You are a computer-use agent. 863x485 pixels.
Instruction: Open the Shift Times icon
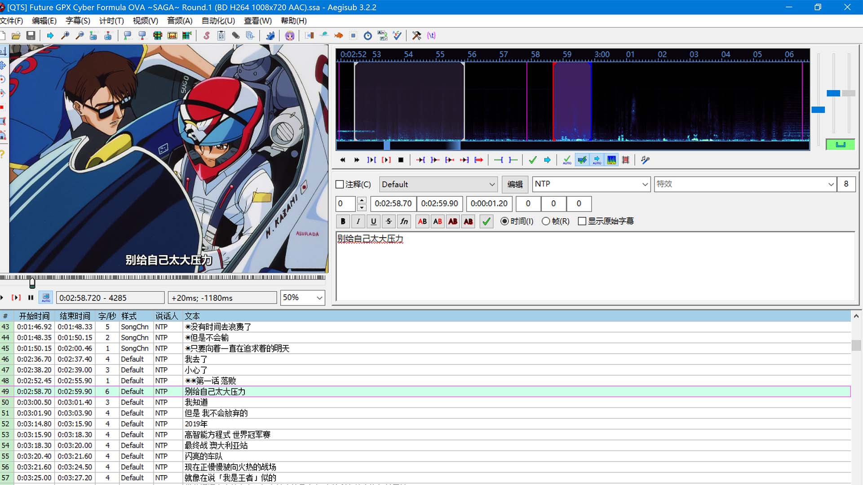309,35
